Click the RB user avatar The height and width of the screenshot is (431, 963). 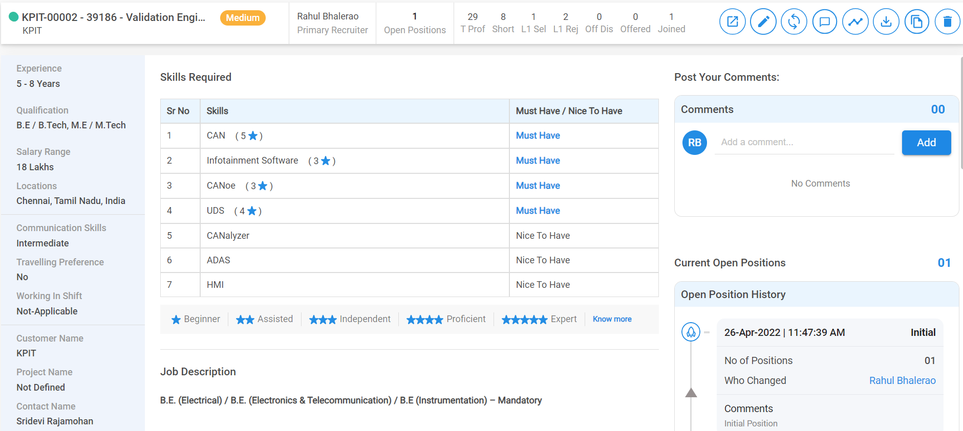694,143
